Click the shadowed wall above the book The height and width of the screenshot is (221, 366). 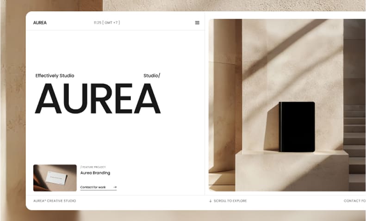(x=292, y=60)
